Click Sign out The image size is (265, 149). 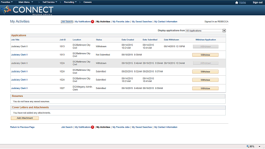click(258, 2)
